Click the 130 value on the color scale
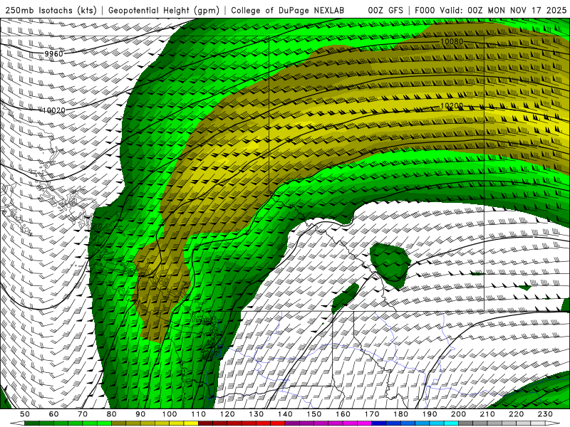 pos(256,414)
